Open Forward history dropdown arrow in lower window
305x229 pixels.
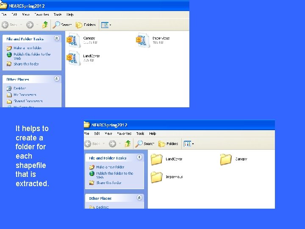[120, 144]
